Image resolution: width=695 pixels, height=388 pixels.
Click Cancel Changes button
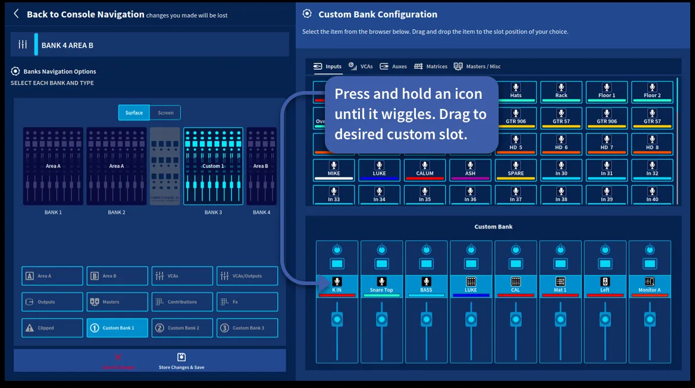pyautogui.click(x=118, y=361)
